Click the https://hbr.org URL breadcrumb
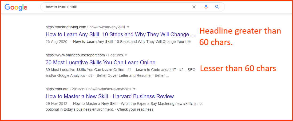The image size is (293, 121). pyautogui.click(x=57, y=89)
